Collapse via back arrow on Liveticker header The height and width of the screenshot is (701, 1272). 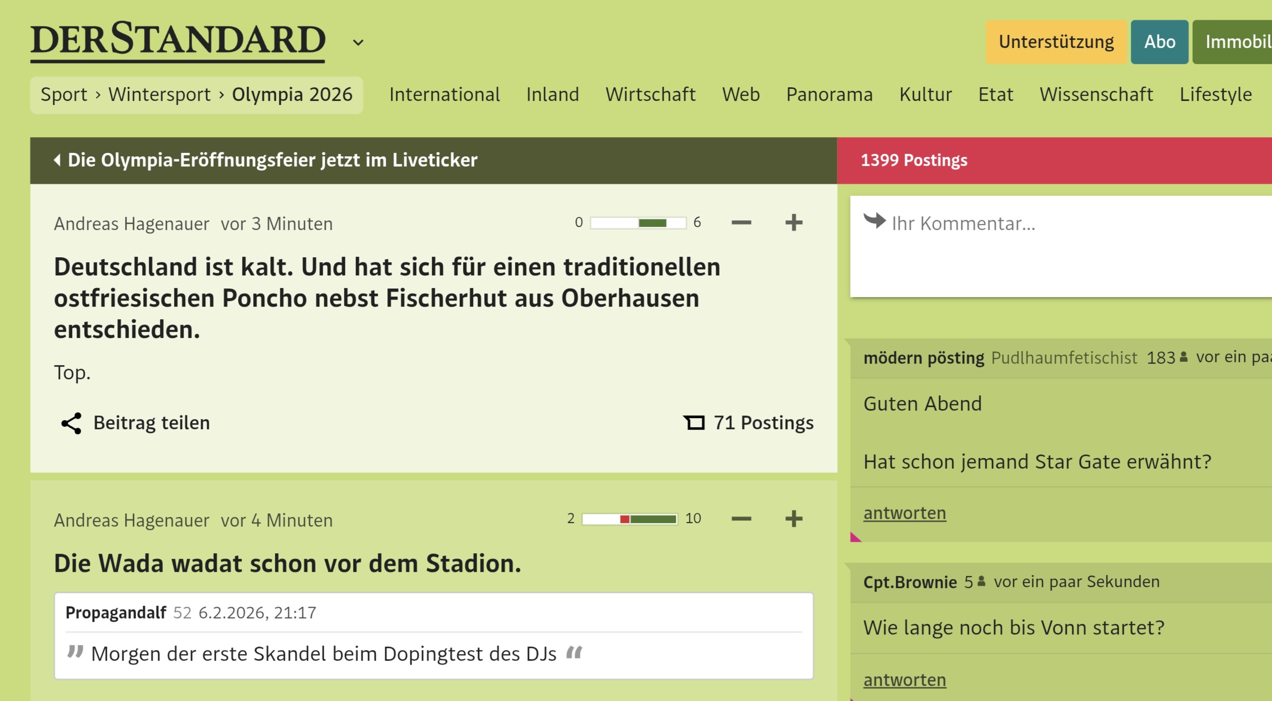pos(57,160)
